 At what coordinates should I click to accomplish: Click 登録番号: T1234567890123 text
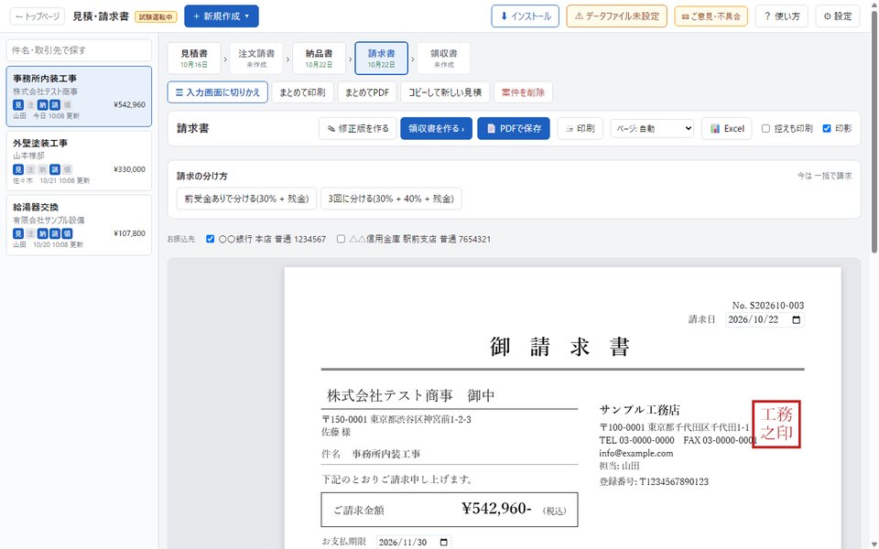click(x=654, y=481)
